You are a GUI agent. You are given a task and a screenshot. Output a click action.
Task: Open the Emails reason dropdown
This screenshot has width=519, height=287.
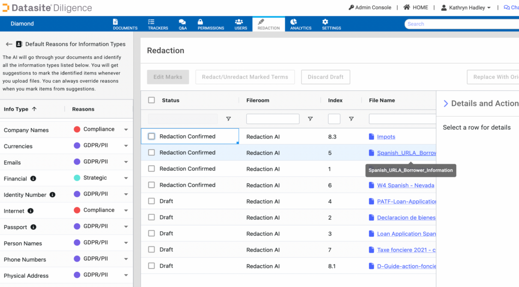click(126, 162)
